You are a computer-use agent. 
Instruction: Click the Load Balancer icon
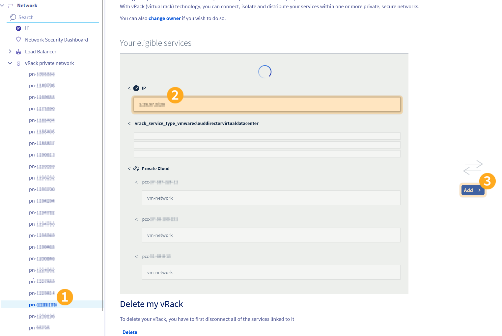(18, 51)
